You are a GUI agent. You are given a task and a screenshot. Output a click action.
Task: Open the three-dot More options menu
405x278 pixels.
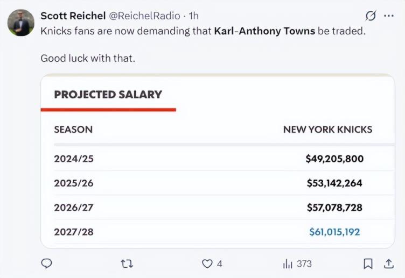[x=388, y=16]
